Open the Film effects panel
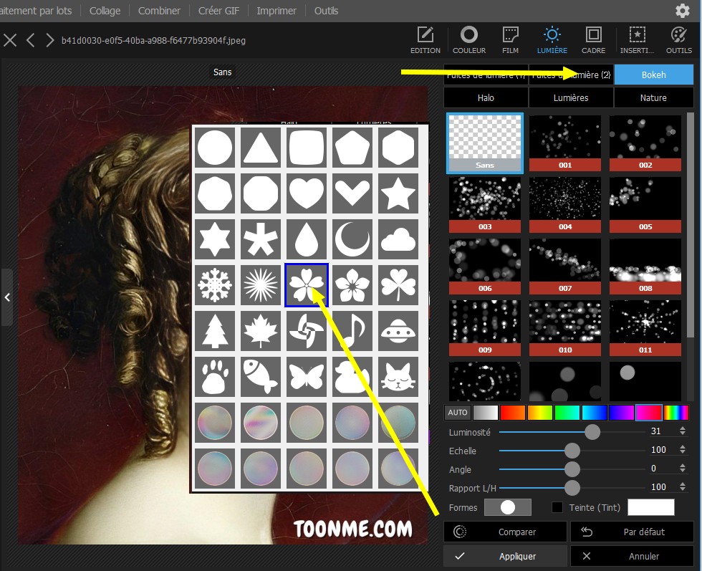 tap(510, 40)
